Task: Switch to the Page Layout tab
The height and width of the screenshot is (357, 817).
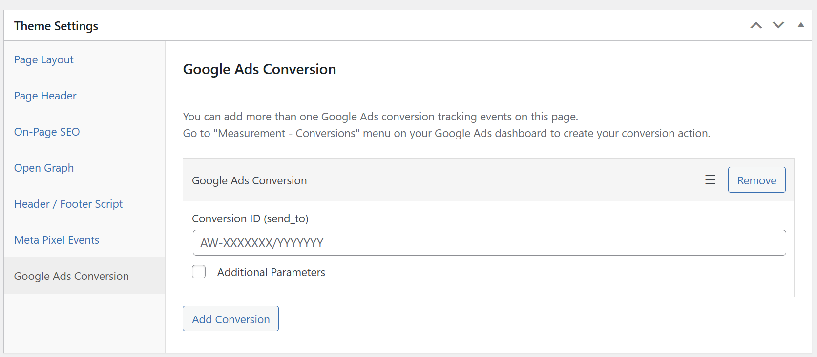Action: pyautogui.click(x=43, y=59)
